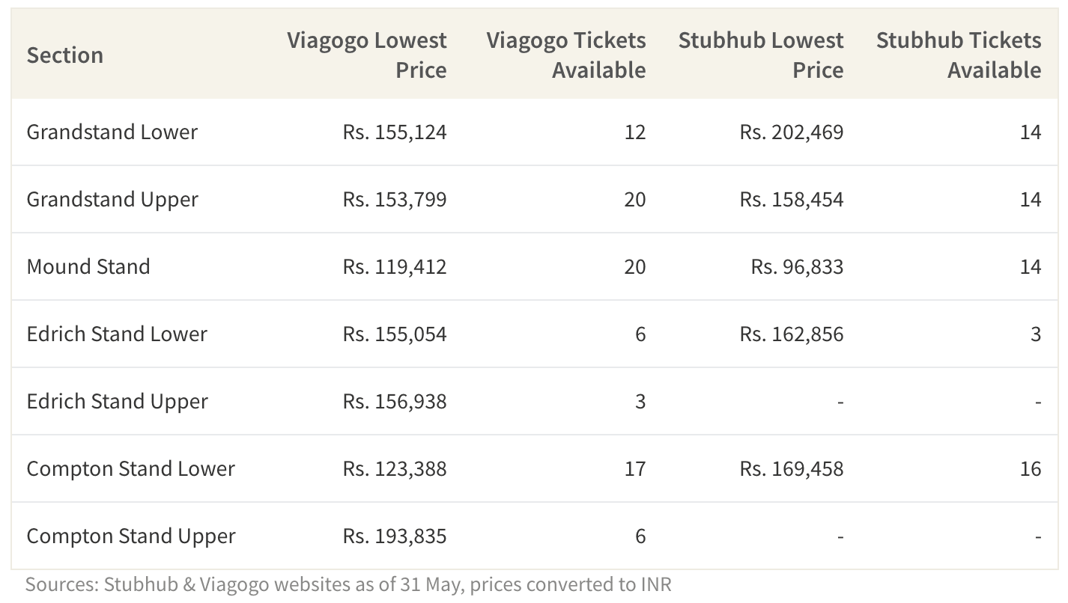Screen dimensions: 1068x603
Task: Click the Edrich Stand Lower label
Action: tap(117, 334)
